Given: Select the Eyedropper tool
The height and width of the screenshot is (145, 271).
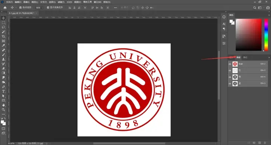Looking at the screenshot, I should tap(3, 45).
